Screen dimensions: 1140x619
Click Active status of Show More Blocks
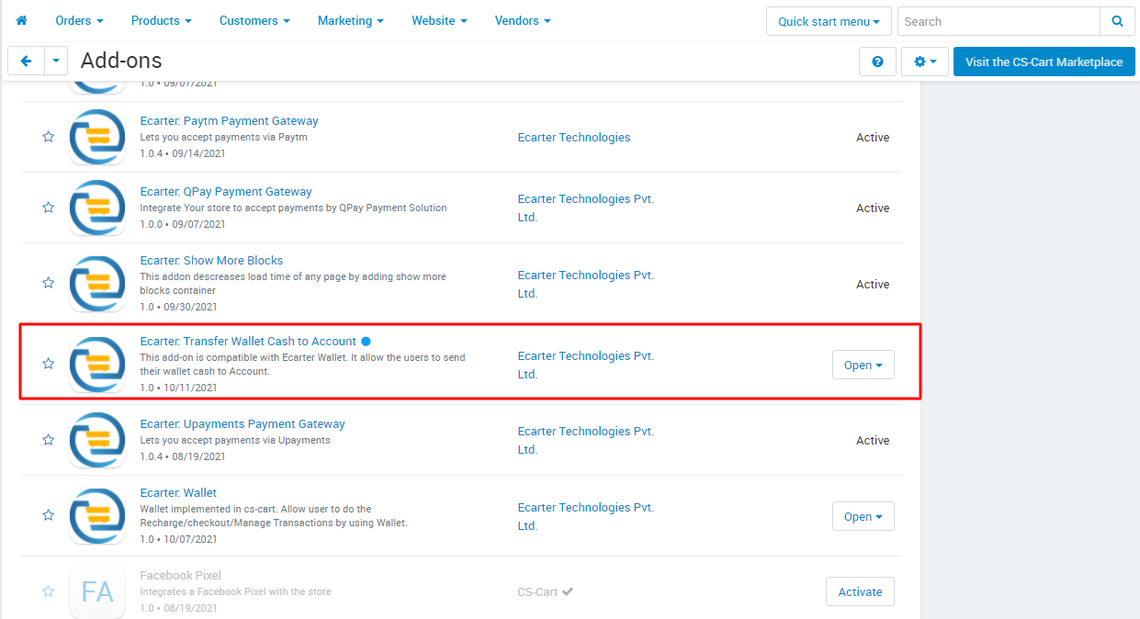[873, 284]
